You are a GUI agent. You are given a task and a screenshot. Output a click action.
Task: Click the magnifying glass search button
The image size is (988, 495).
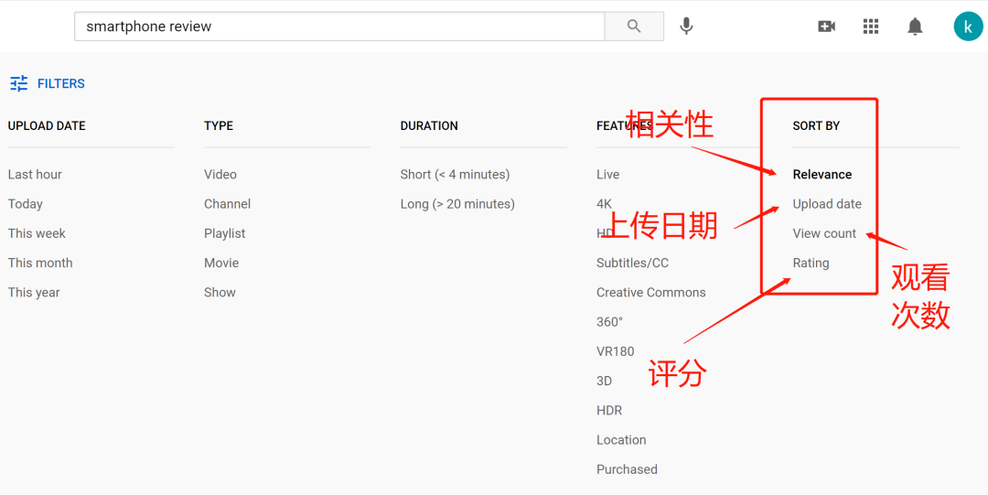tap(634, 27)
